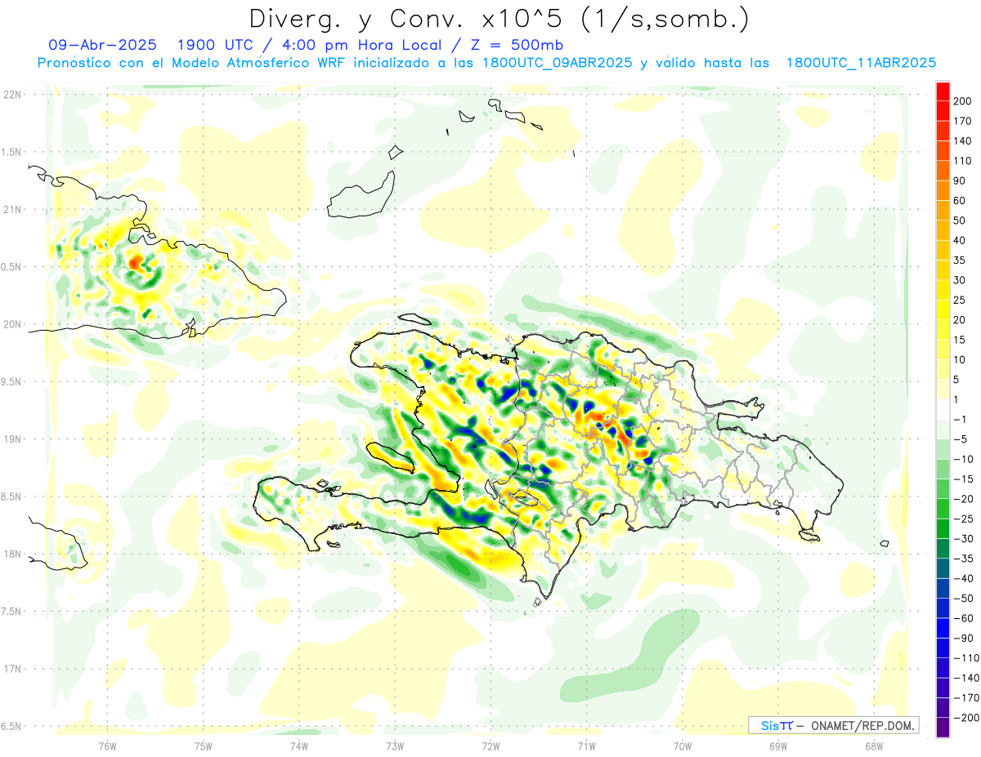Click the '17N' latitude label

11,669
